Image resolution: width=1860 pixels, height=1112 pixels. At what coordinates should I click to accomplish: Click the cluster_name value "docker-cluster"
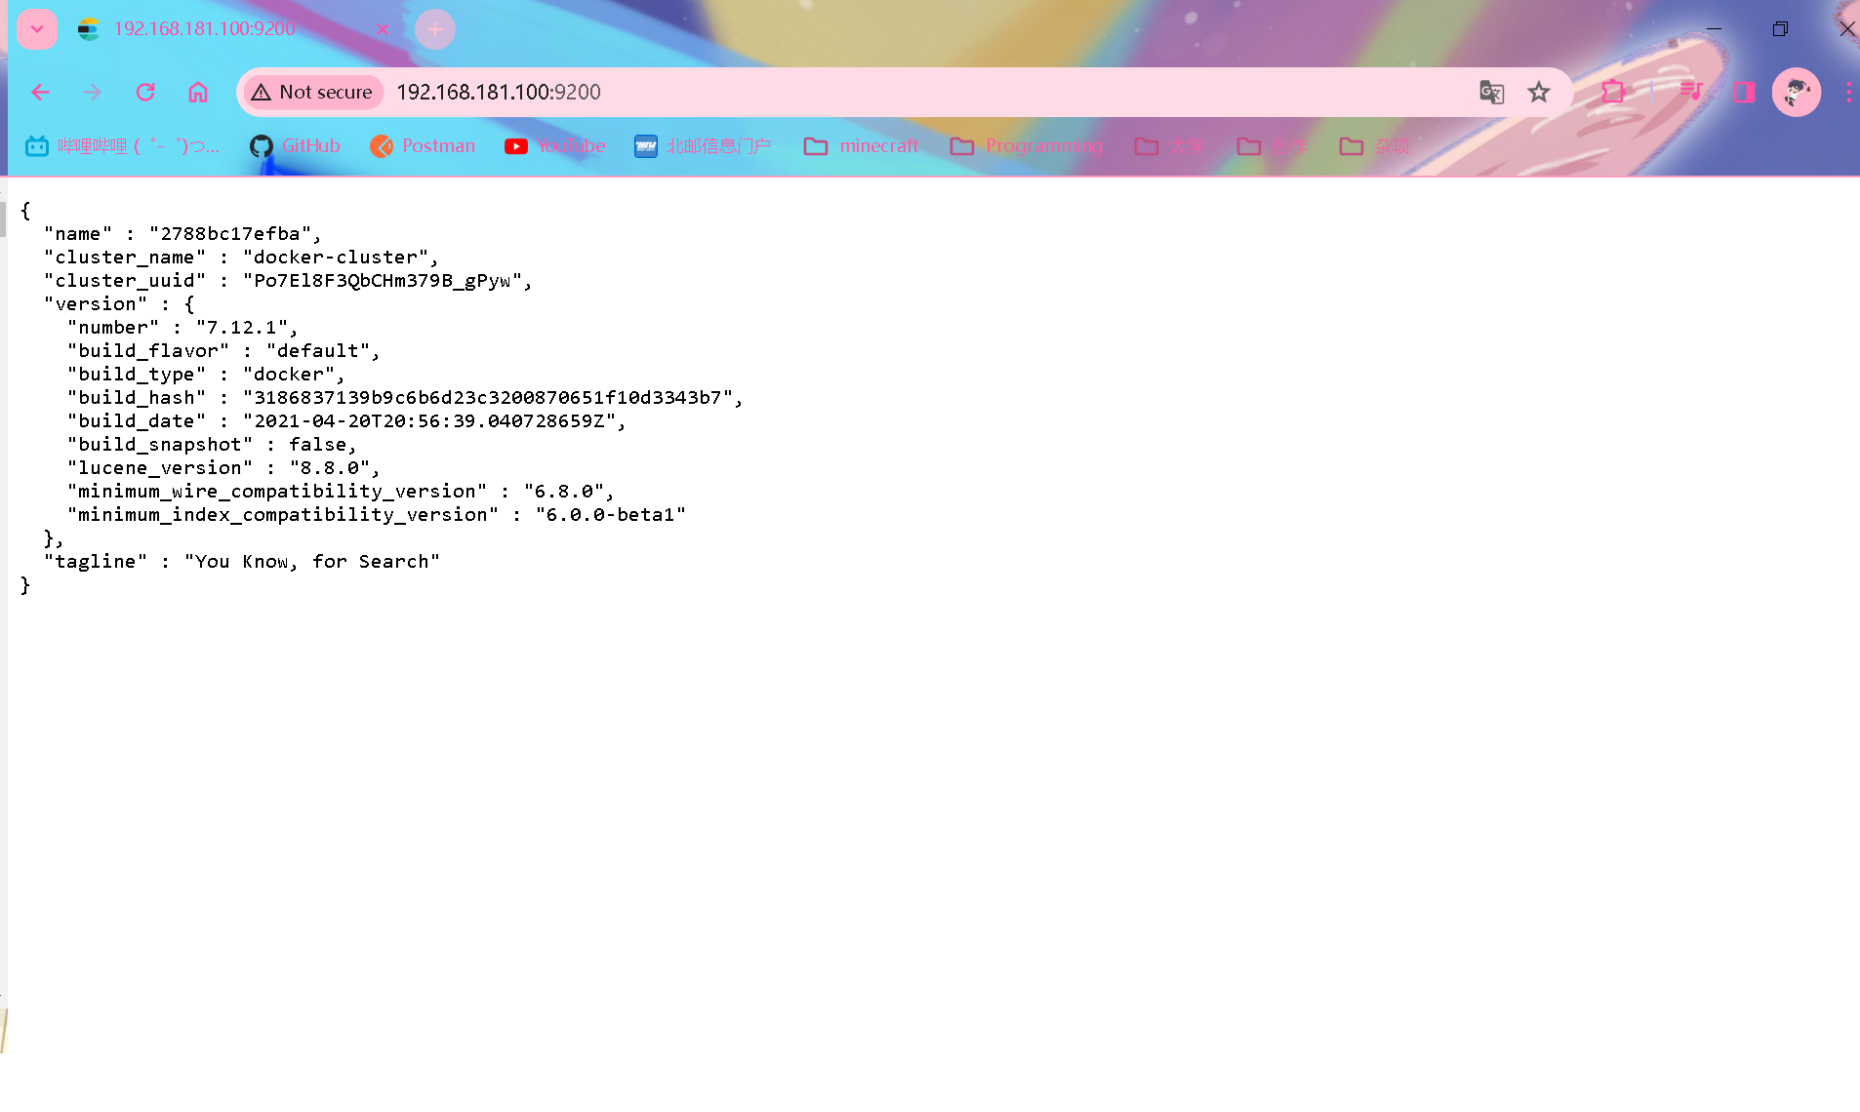pos(336,258)
